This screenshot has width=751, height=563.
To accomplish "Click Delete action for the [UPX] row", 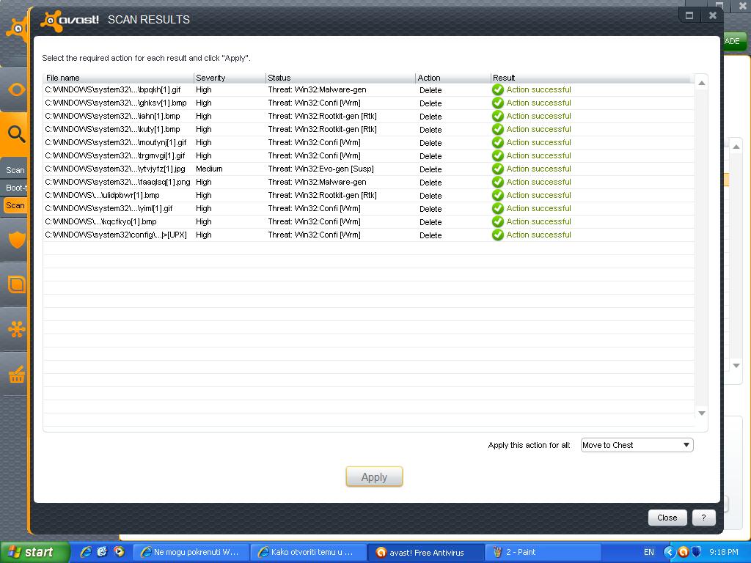I will click(x=431, y=235).
